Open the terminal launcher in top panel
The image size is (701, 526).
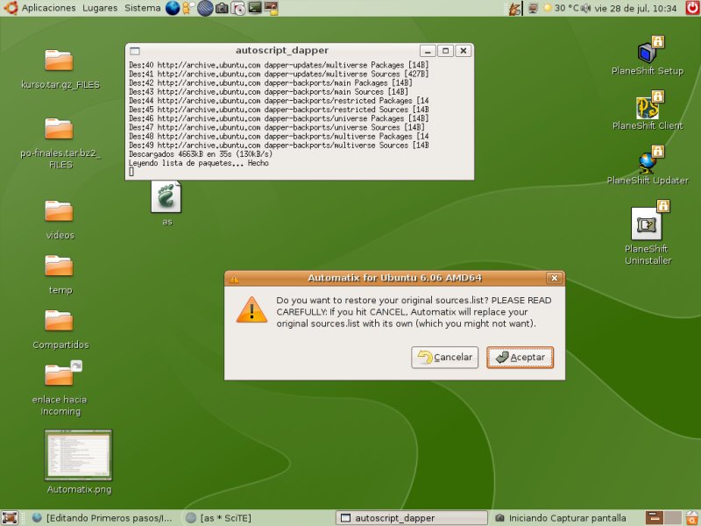pos(255,9)
